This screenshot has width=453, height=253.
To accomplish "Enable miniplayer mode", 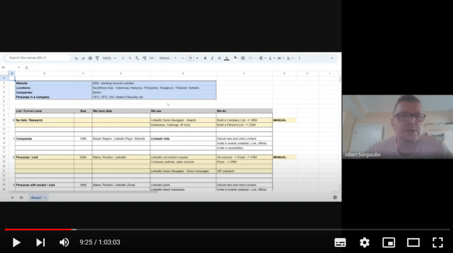I will (389, 242).
